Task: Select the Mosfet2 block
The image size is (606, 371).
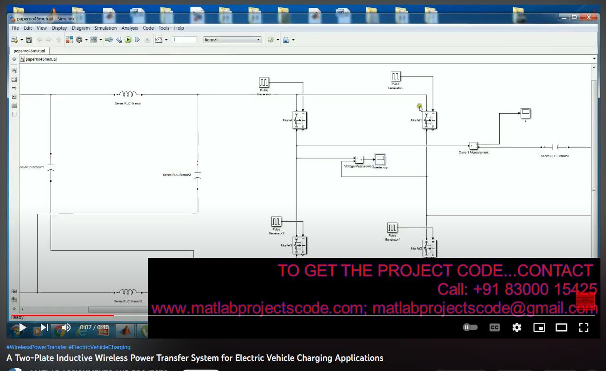Action: pos(430,249)
